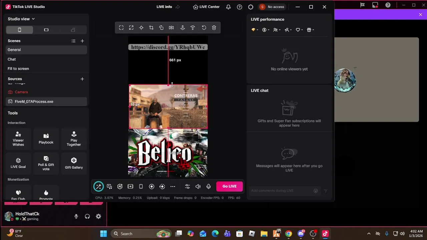The image size is (427, 240).
Task: Click the No access account badge
Action: [x=272, y=7]
